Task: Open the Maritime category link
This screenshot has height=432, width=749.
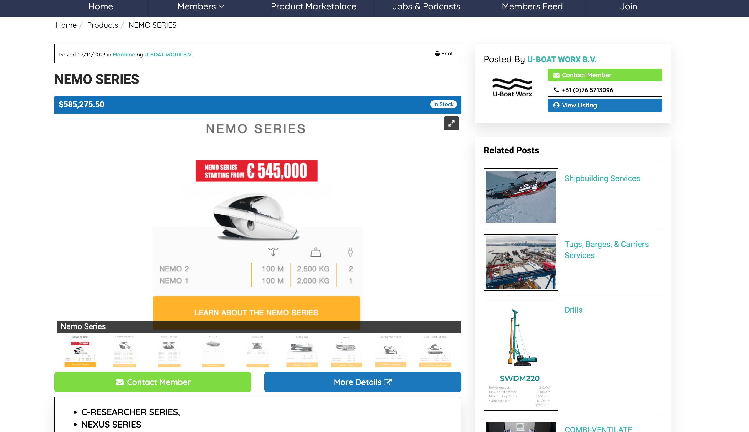Action: point(124,55)
